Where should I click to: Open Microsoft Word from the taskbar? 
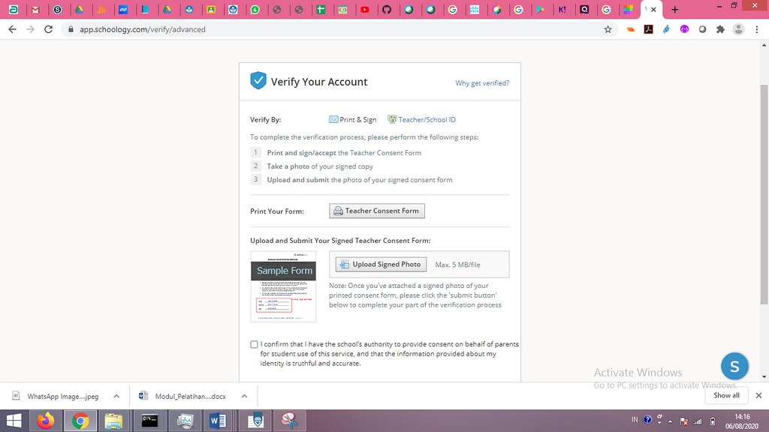[x=218, y=421]
